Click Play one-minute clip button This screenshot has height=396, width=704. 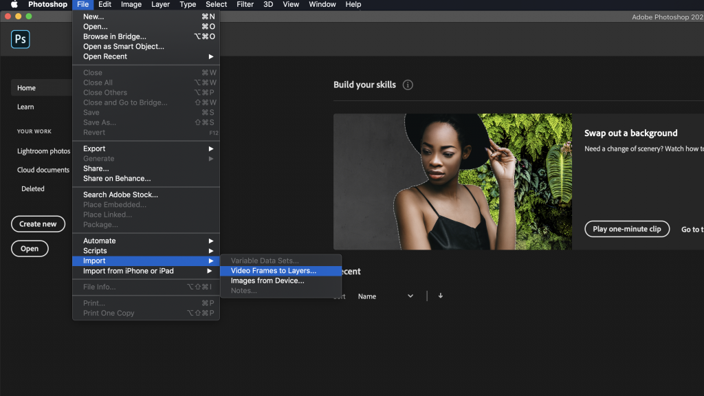(627, 229)
